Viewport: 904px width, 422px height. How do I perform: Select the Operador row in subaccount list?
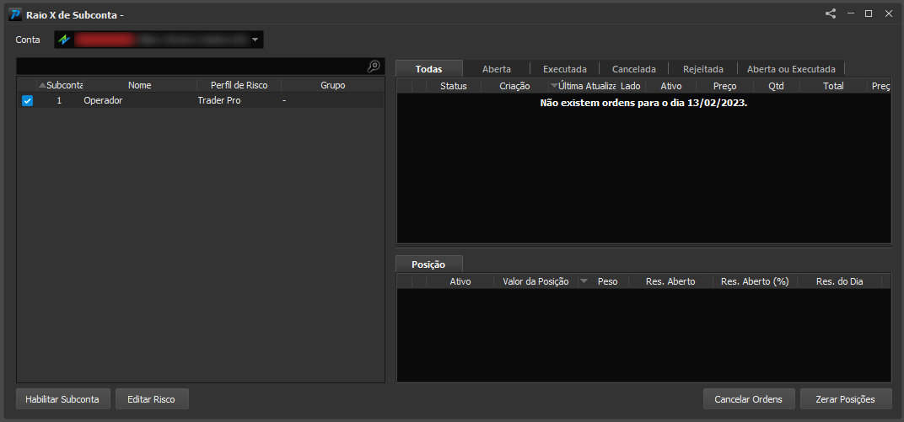tap(201, 101)
